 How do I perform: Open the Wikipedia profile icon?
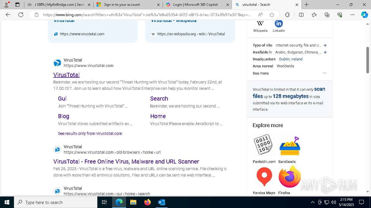pyautogui.click(x=260, y=26)
